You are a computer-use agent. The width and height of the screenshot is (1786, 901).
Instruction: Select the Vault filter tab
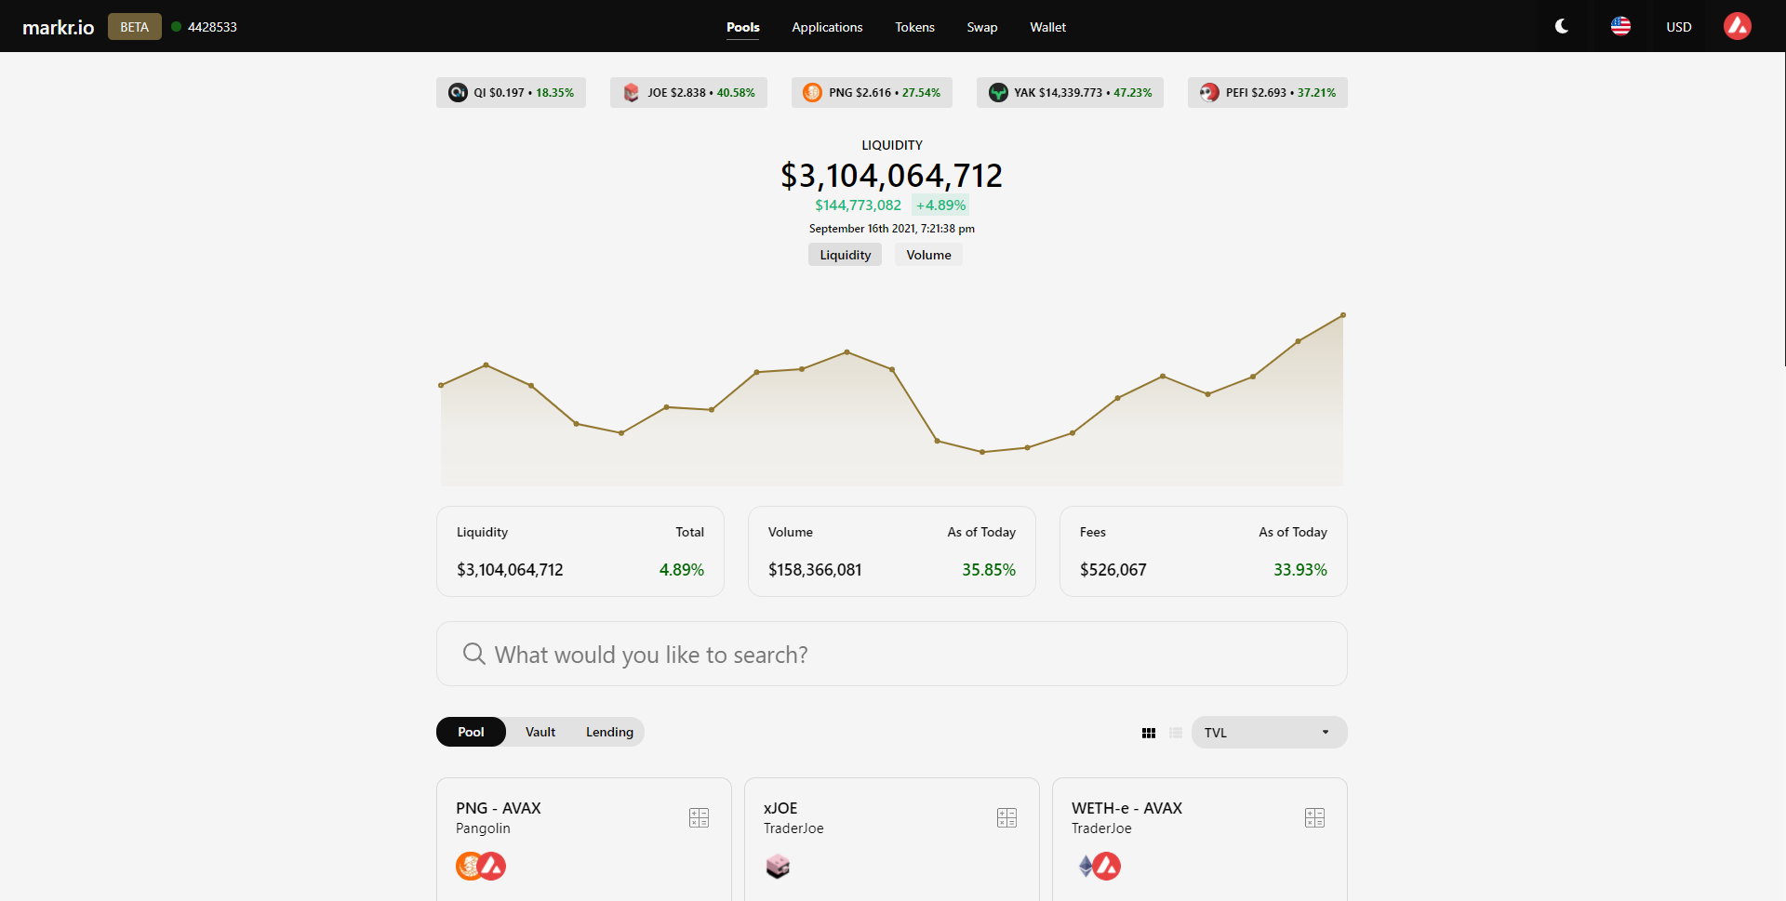point(540,733)
